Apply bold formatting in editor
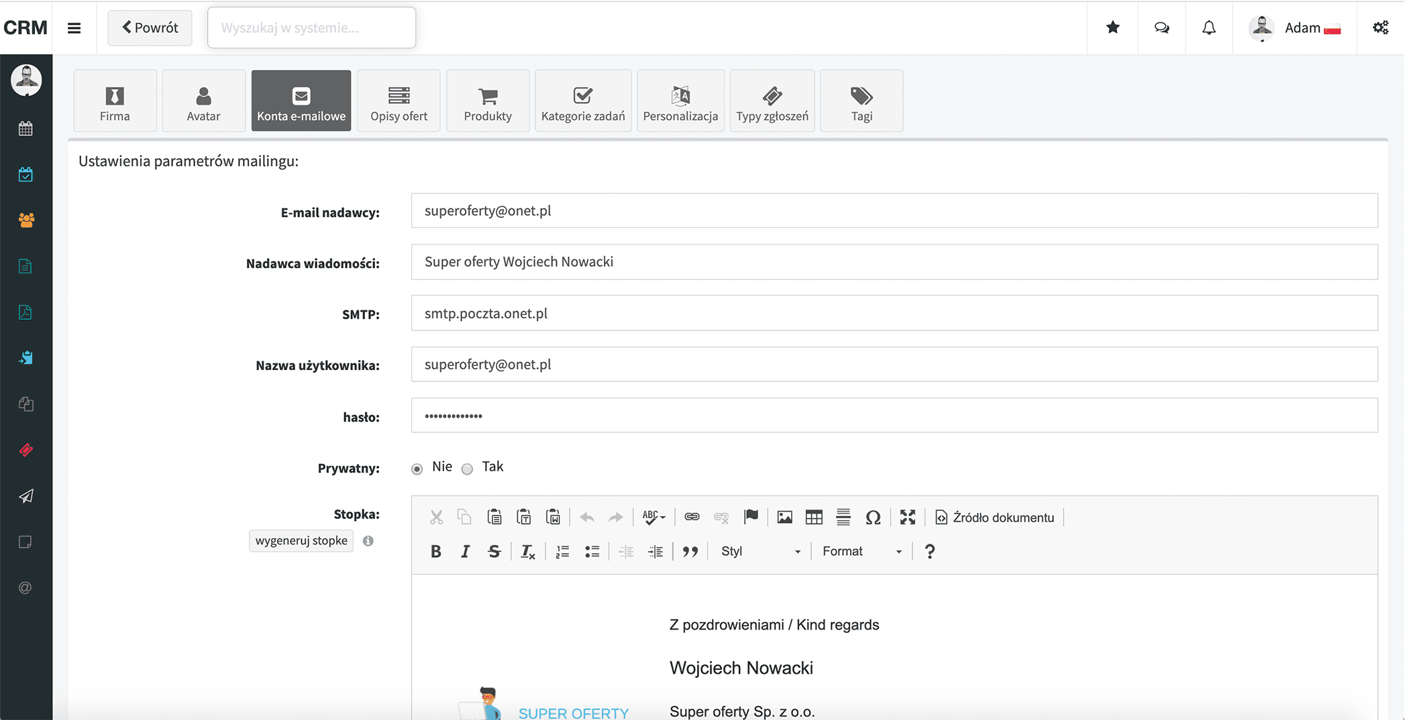1409x720 pixels. (x=436, y=551)
